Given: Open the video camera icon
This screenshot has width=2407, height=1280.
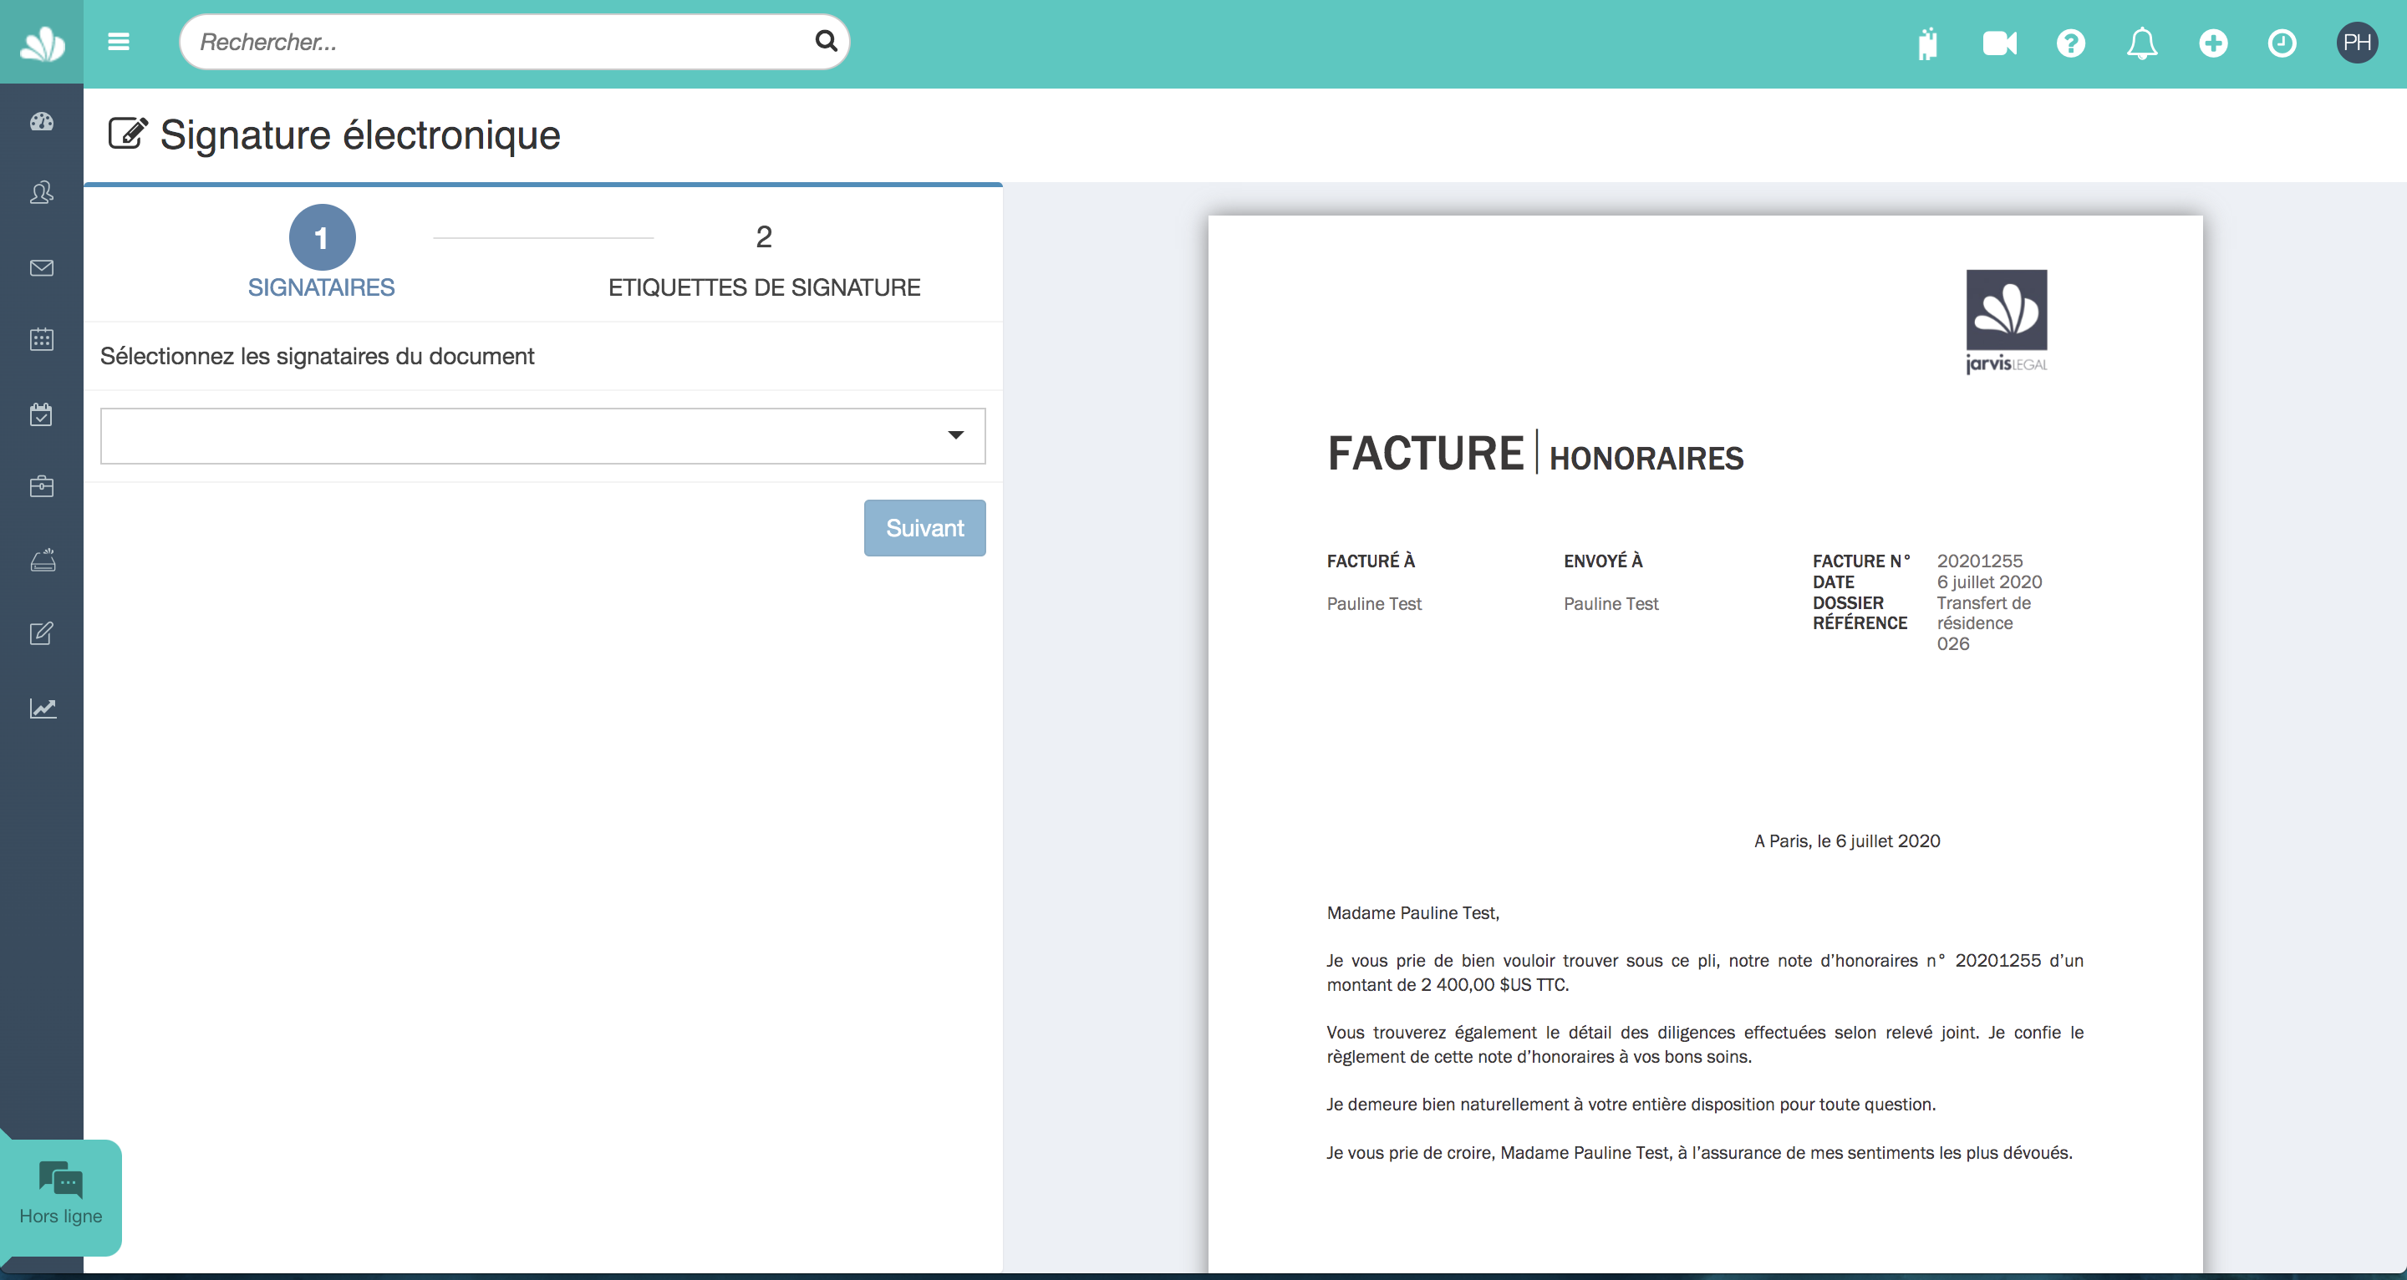Looking at the screenshot, I should pyautogui.click(x=2000, y=43).
